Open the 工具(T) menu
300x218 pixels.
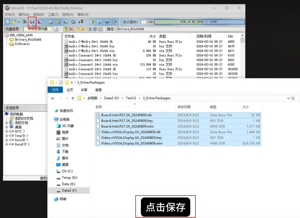(x=53, y=15)
